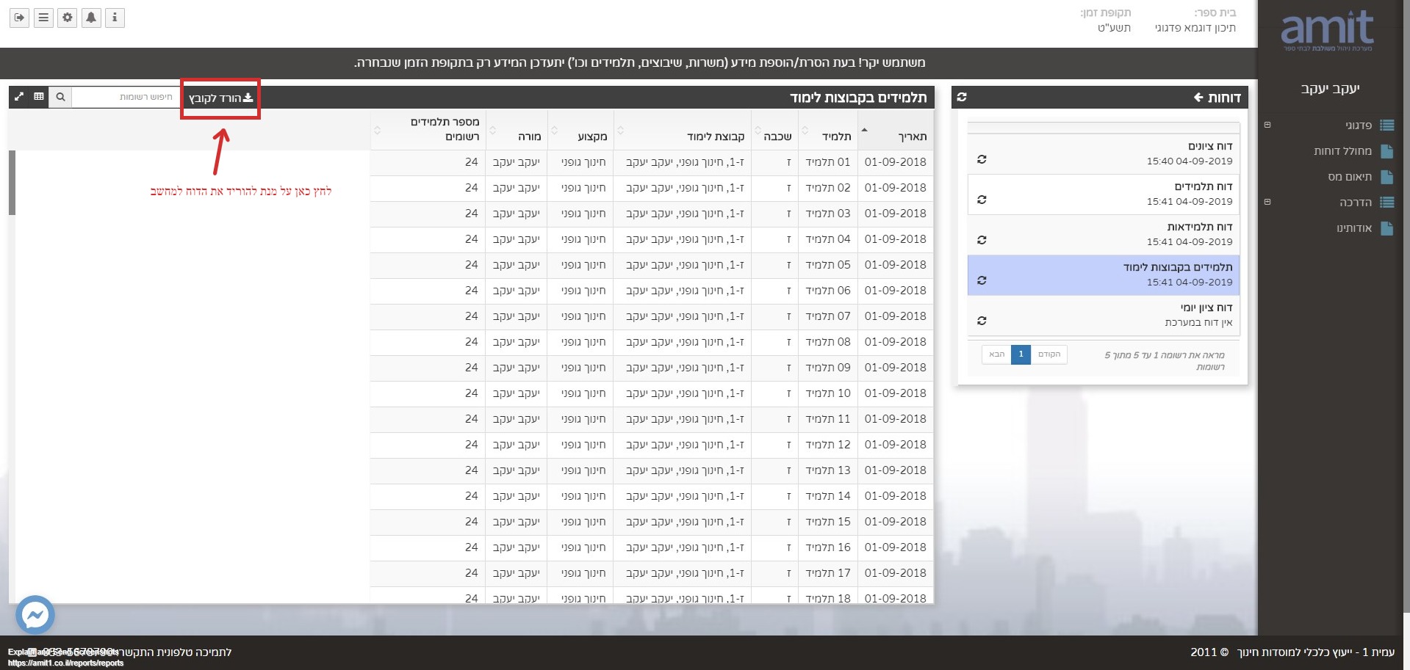Click the back arrow beside דוחות title
Image resolution: width=1410 pixels, height=670 pixels.
click(x=1198, y=98)
